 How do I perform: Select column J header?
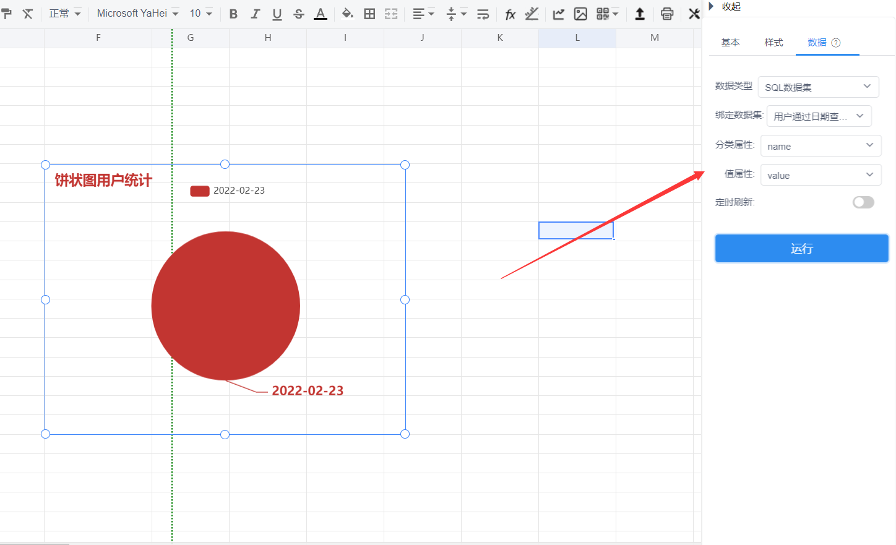tap(423, 38)
